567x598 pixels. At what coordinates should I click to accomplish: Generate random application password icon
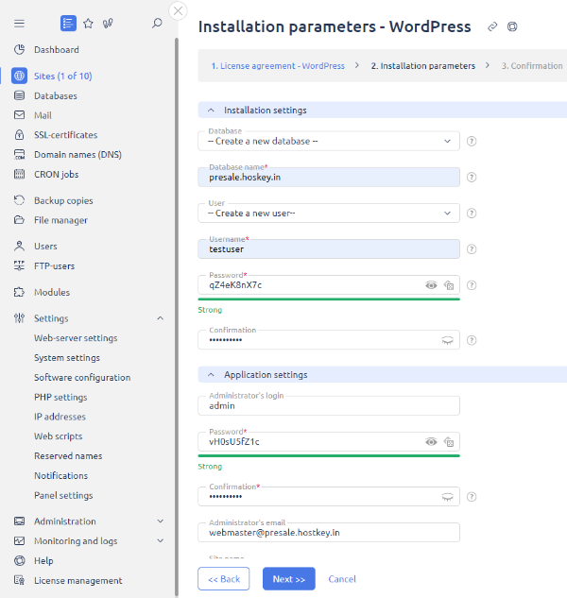[449, 441]
